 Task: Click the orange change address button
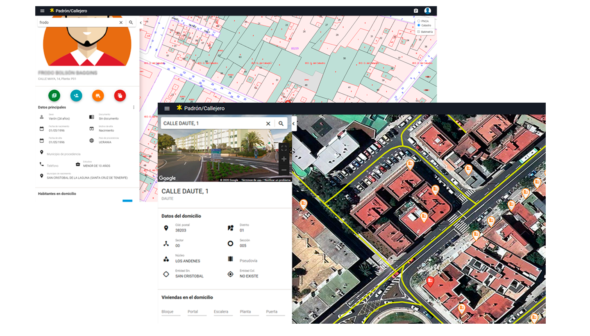(x=98, y=95)
